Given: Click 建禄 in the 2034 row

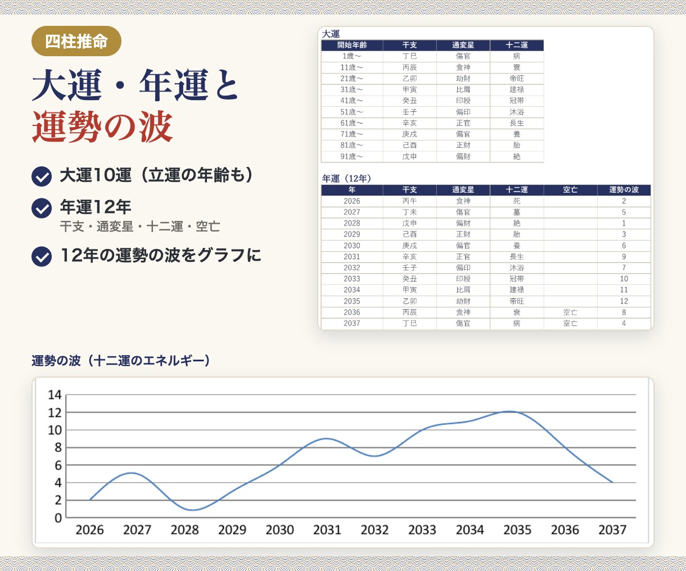Looking at the screenshot, I should tap(517, 290).
